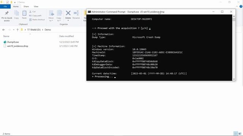Minimize the Command Prompt window
243x136 pixels.
pos(213,12)
